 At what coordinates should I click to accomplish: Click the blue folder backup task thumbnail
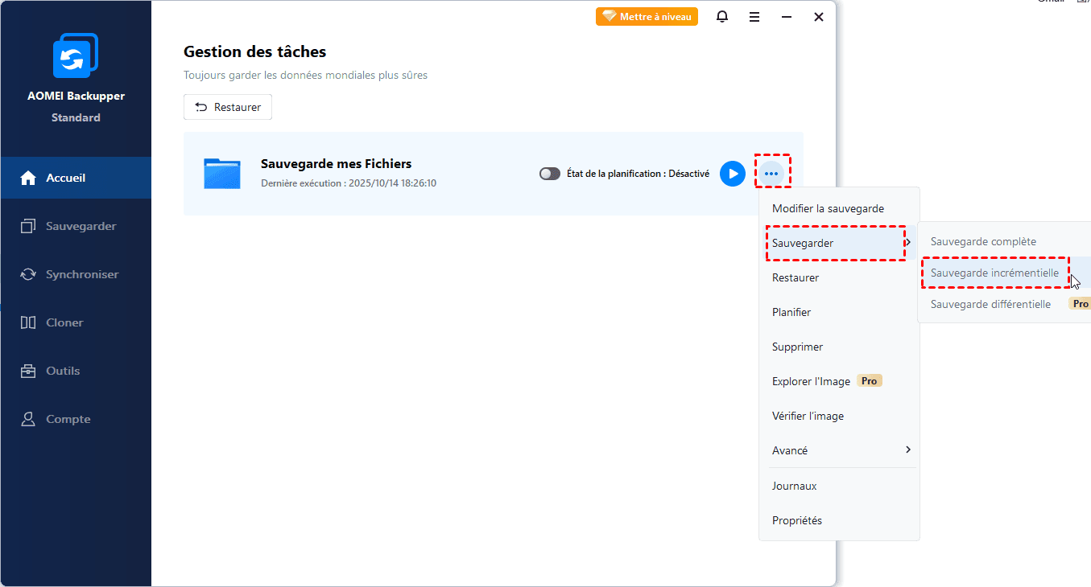click(x=222, y=174)
